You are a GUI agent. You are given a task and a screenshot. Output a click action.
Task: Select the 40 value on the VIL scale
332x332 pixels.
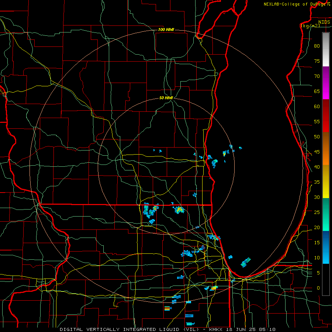[x=317, y=167]
